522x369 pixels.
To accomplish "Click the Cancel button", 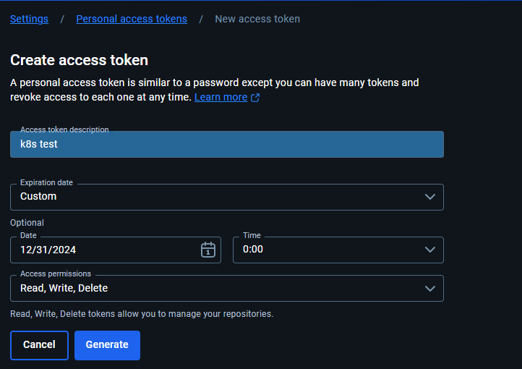I will (x=39, y=345).
